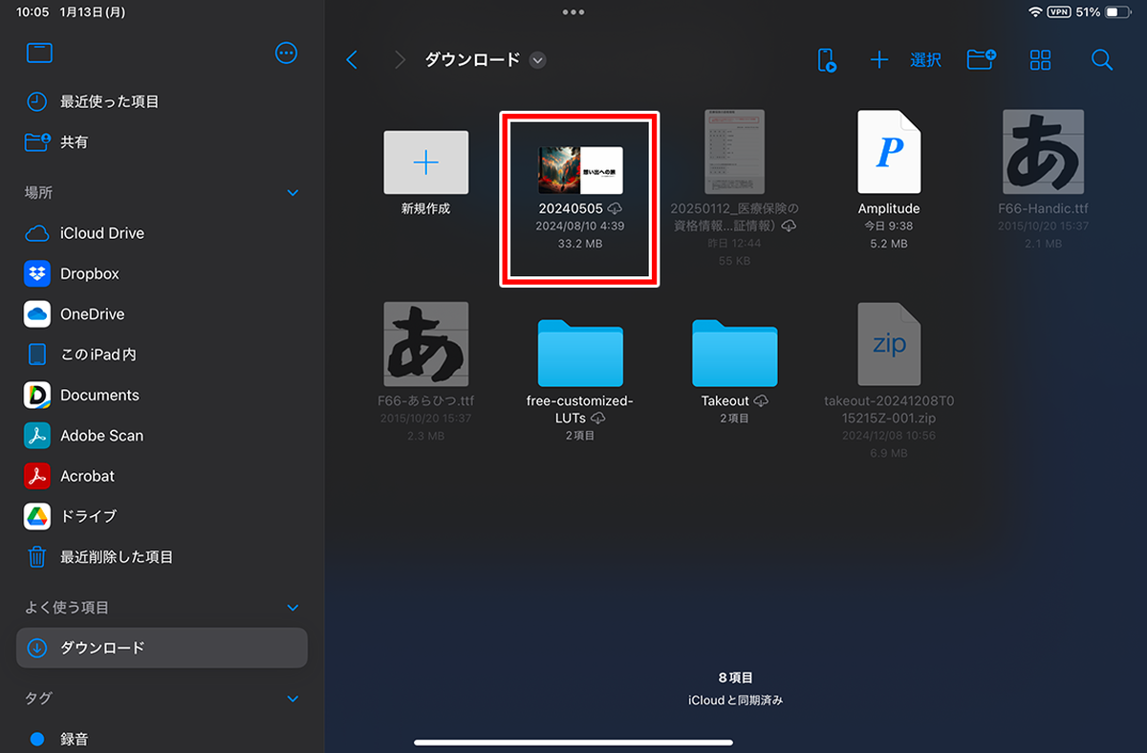
Task: Go back with the left chevron
Action: click(352, 59)
